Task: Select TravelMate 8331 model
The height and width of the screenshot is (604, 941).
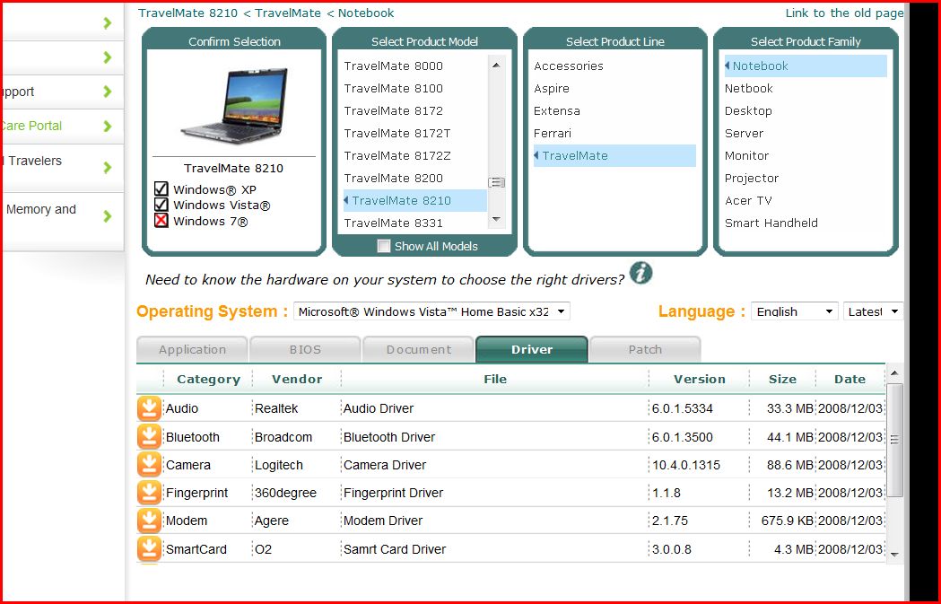Action: 393,223
